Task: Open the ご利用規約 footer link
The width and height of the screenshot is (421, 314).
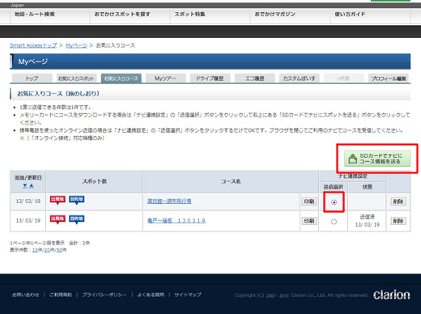Action: [x=61, y=295]
